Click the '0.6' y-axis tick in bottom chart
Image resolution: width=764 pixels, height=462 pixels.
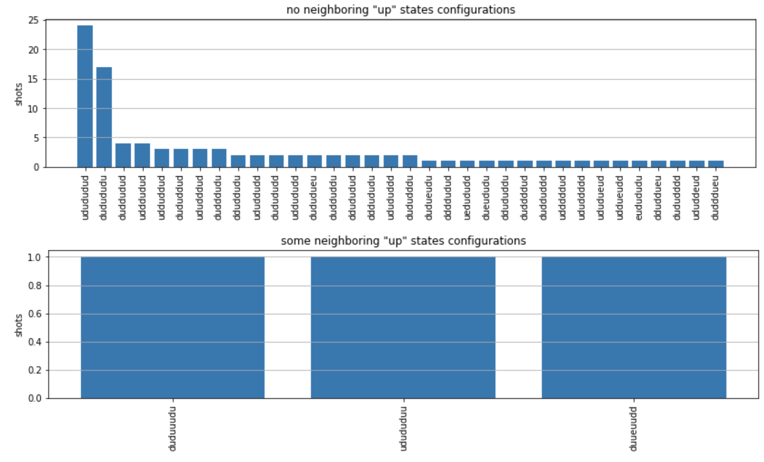pyautogui.click(x=34, y=314)
